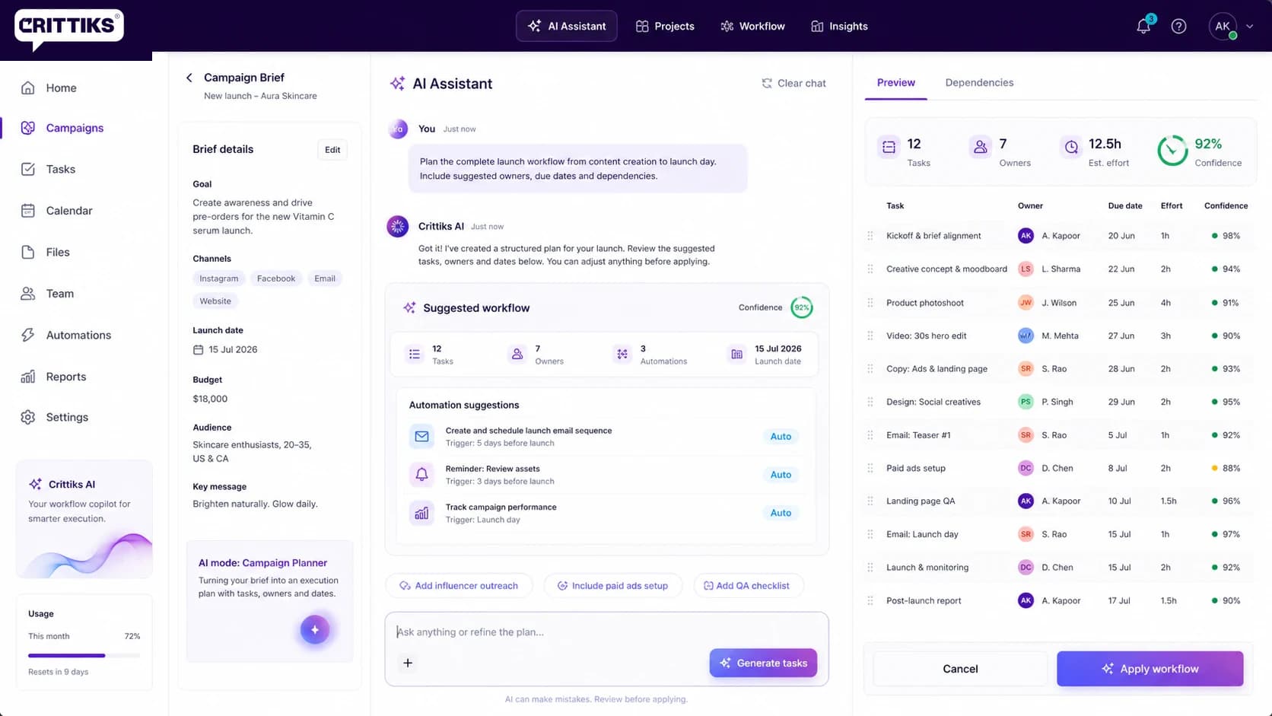
Task: Select the Facebook channel tag
Action: pyautogui.click(x=276, y=278)
